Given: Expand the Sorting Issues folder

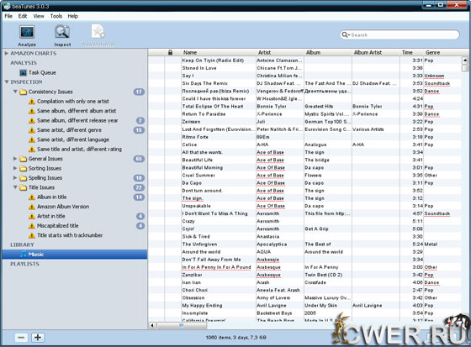Looking at the screenshot, I should tap(15, 168).
